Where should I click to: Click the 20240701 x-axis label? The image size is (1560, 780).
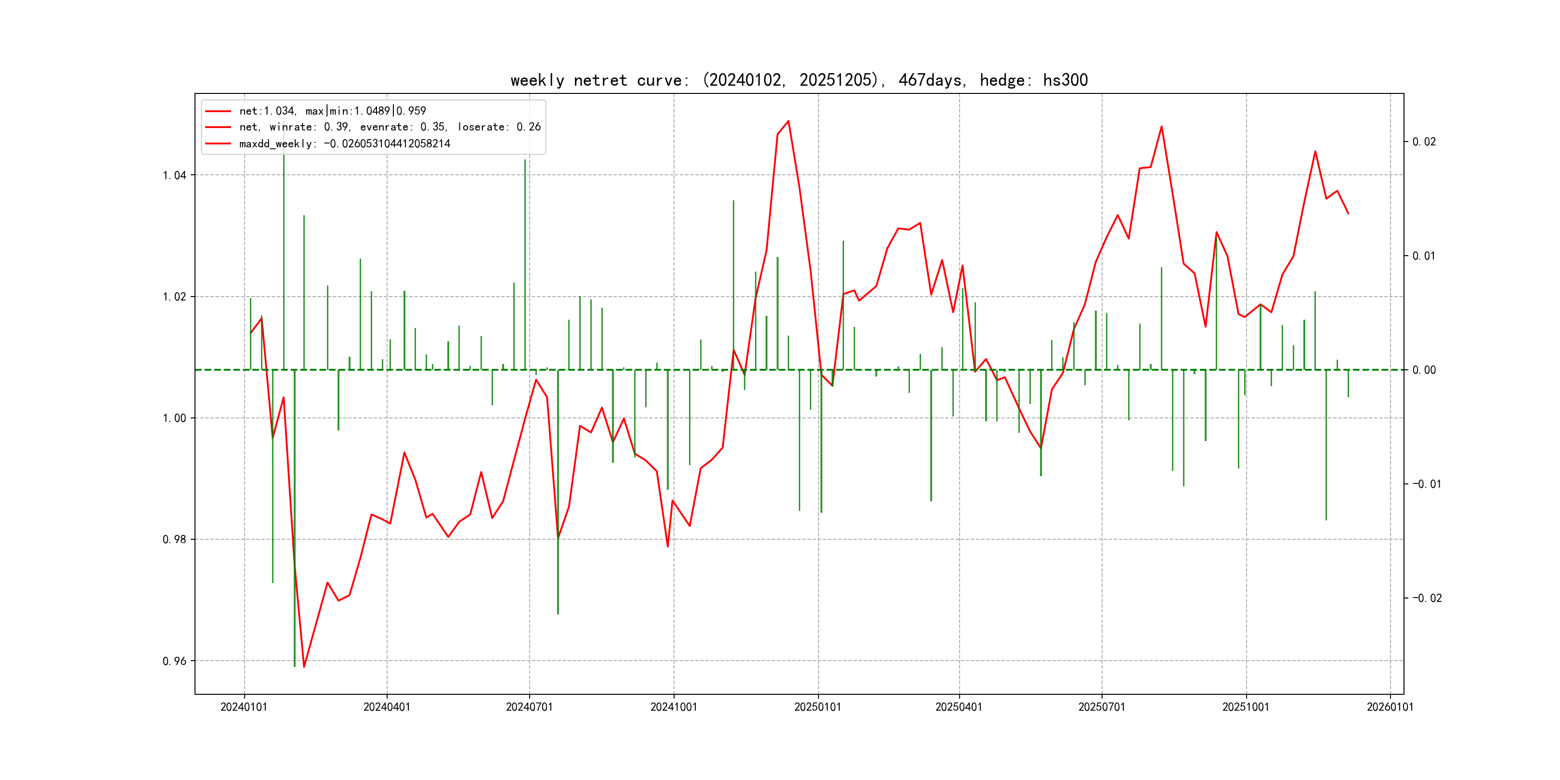529,707
